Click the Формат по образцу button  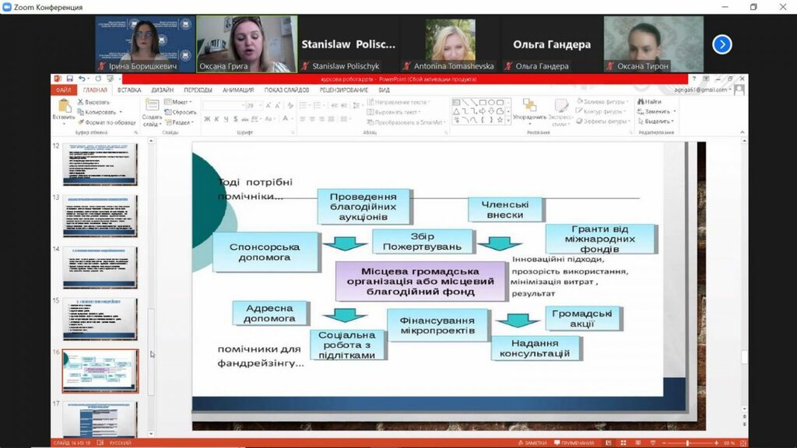(x=107, y=122)
